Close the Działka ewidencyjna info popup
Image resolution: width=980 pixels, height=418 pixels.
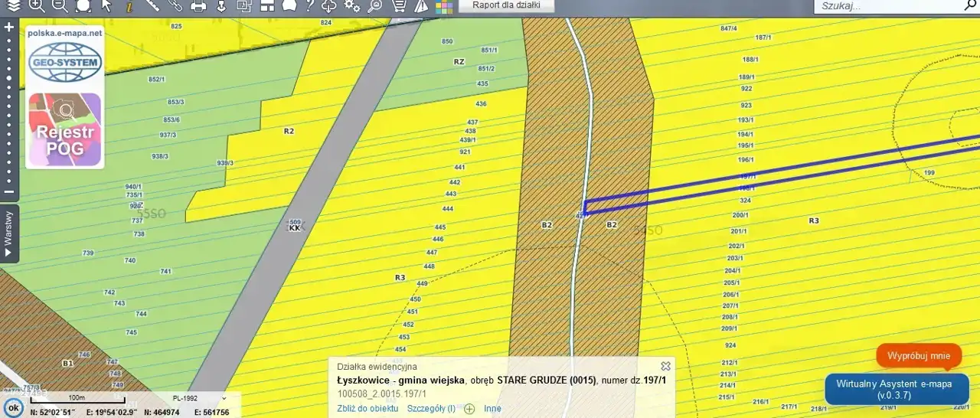(x=665, y=367)
